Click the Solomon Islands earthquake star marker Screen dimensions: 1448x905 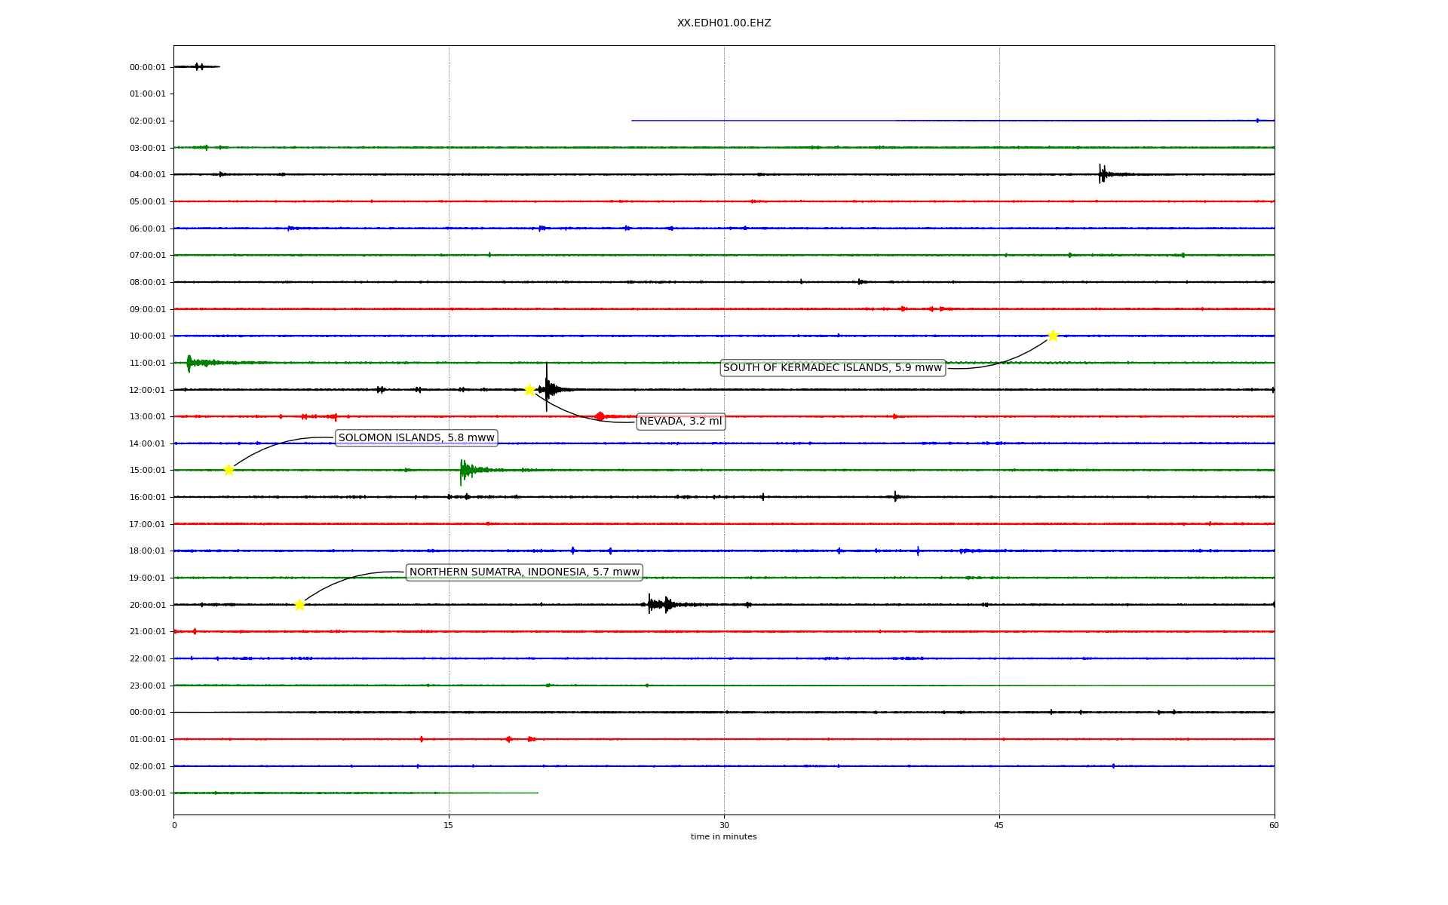pos(229,470)
